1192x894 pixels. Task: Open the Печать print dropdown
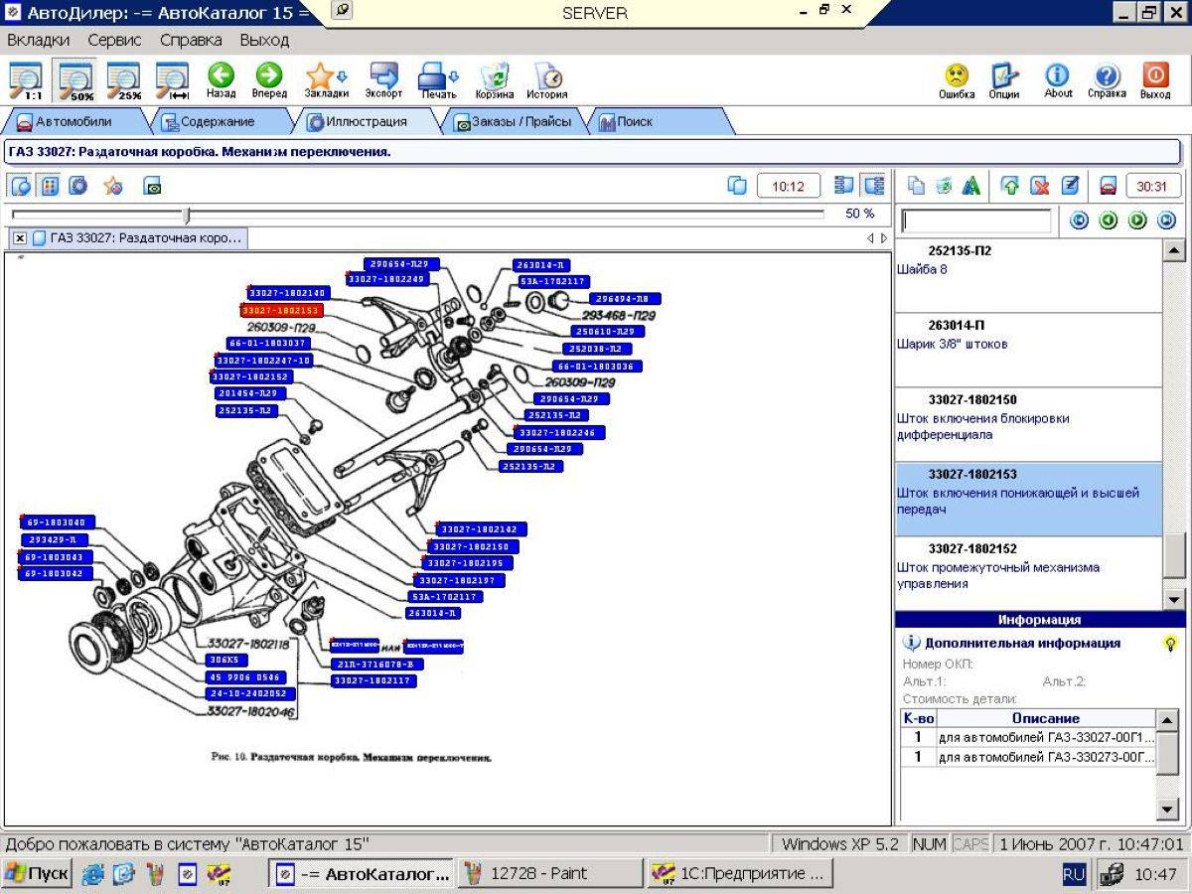click(x=438, y=80)
